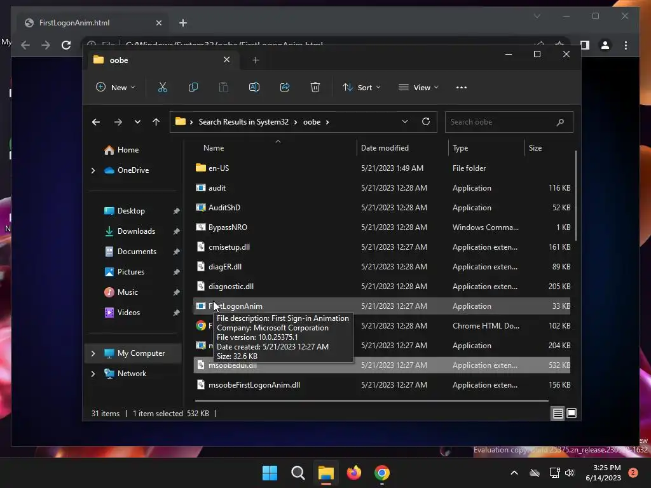The width and height of the screenshot is (651, 488).
Task: Expand the My Computer tree node
Action: [93, 353]
